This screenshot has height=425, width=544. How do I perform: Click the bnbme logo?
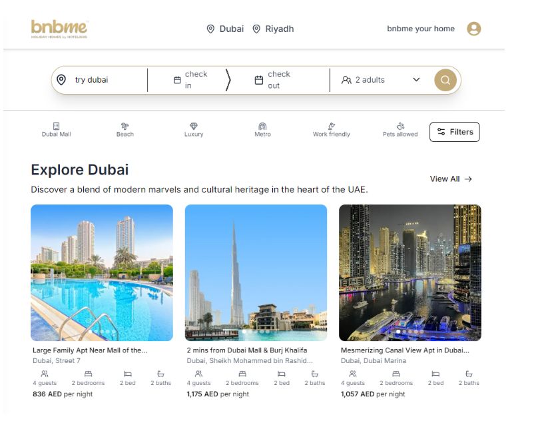pos(59,29)
